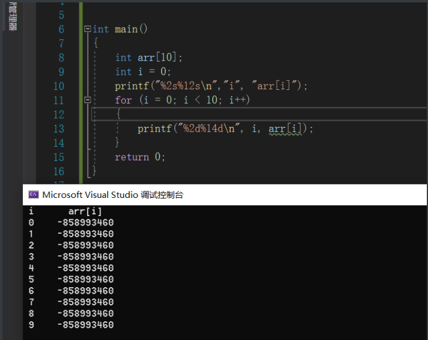Viewport: 428px width, 340px height.
Task: Click the 'i < 10' loop condition
Action: 200,100
